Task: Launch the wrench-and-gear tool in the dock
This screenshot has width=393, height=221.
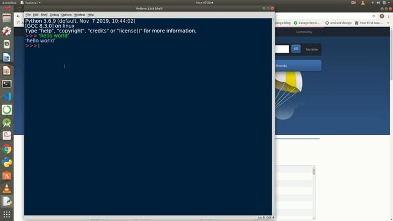Action: point(7,31)
